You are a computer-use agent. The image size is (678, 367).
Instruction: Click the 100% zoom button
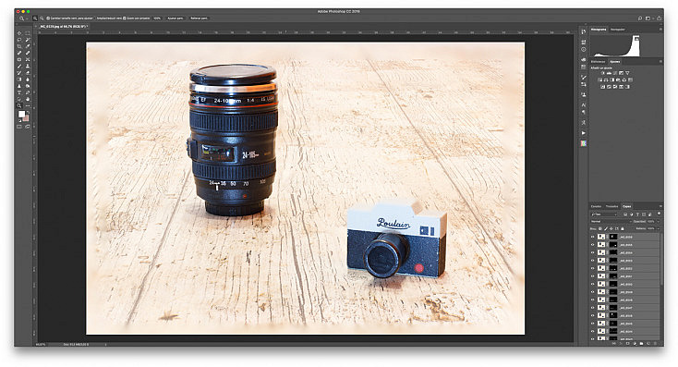tap(157, 18)
